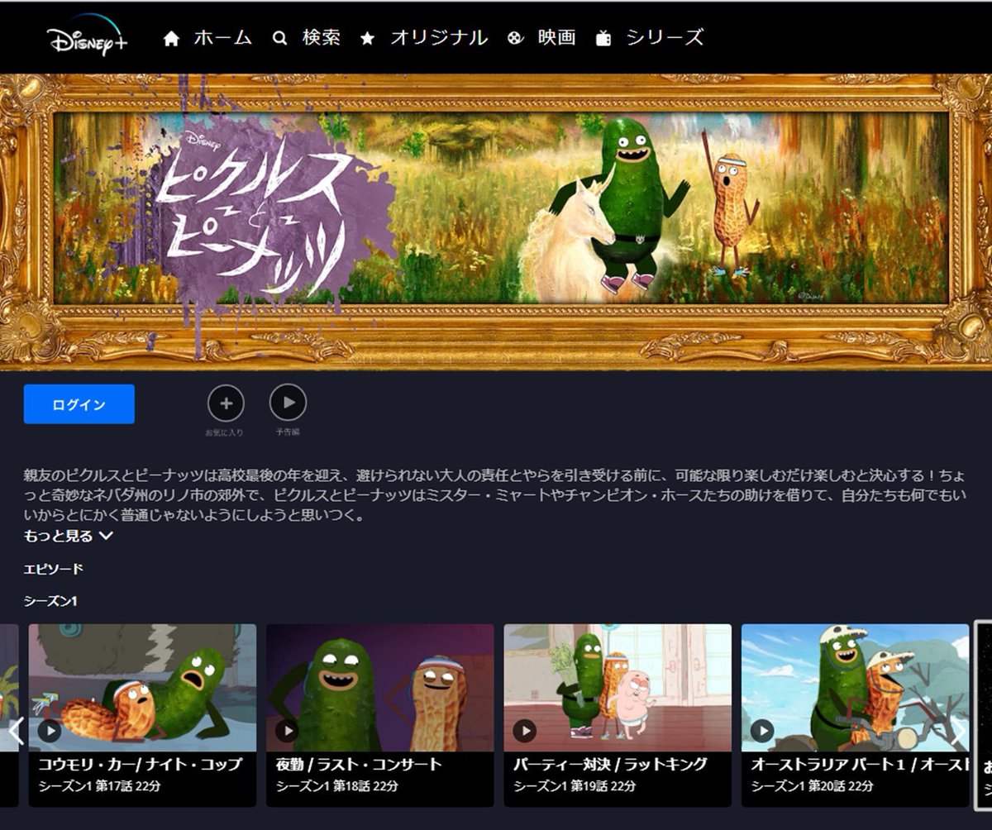Click the search magnifier icon
Screen dimensions: 992x830
pos(279,38)
